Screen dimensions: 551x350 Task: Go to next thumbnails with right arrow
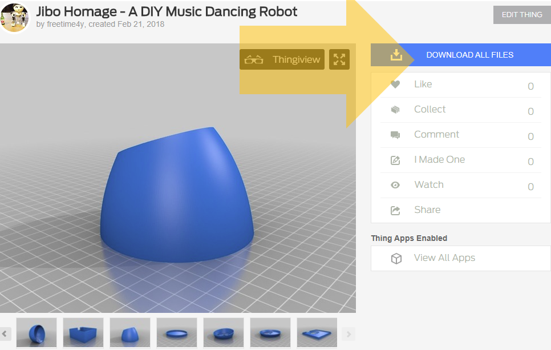(349, 334)
